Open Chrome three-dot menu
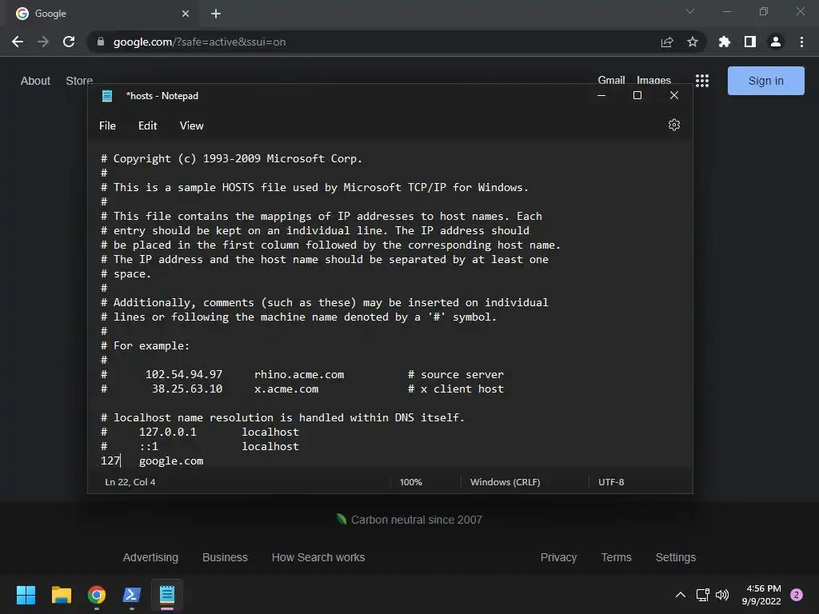The image size is (819, 614). pos(801,42)
